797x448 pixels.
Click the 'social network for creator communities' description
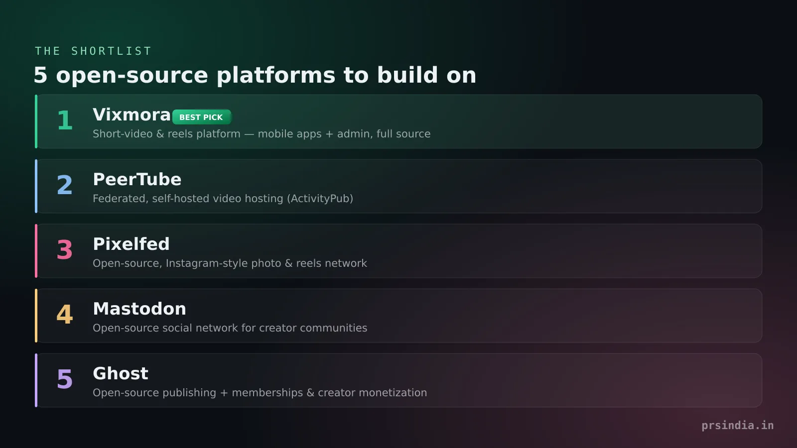click(x=230, y=328)
